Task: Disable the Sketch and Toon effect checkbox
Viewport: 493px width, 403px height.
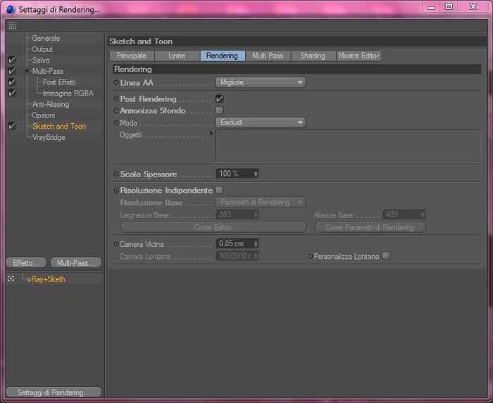Action: 12,126
